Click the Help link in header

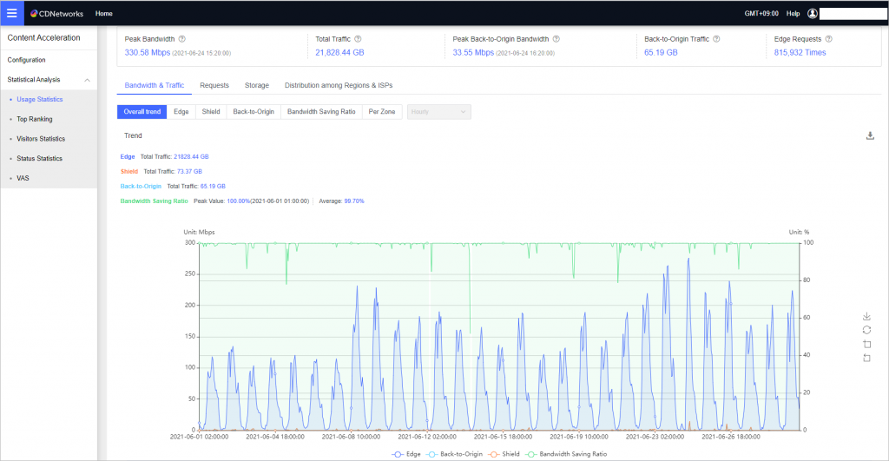(x=793, y=14)
